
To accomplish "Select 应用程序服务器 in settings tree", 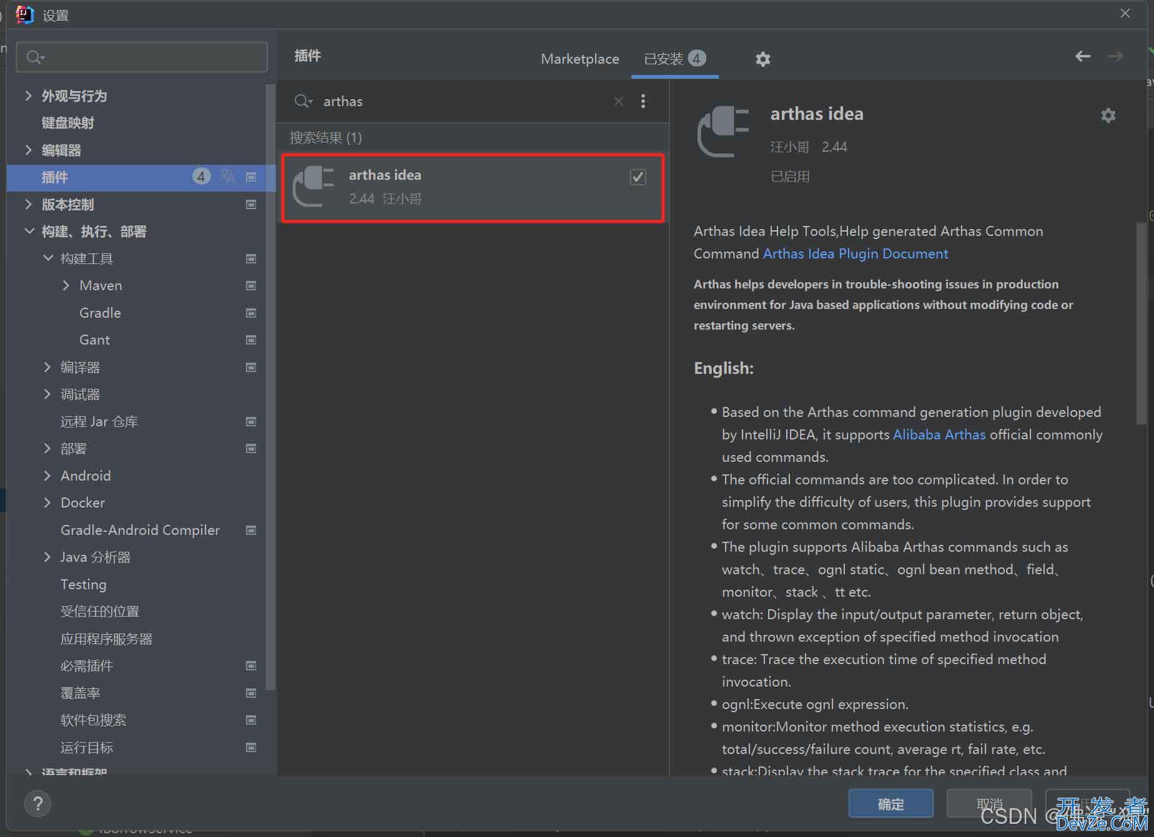I will point(107,639).
